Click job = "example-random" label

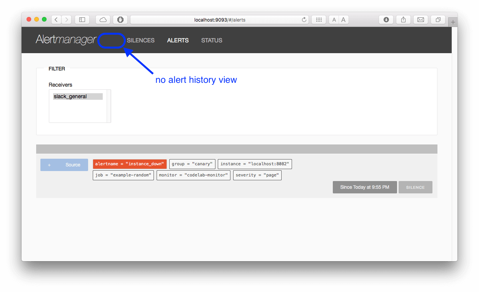(124, 175)
